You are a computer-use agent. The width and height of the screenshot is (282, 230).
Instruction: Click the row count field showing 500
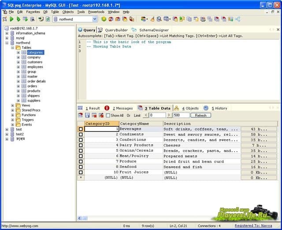(x=181, y=115)
